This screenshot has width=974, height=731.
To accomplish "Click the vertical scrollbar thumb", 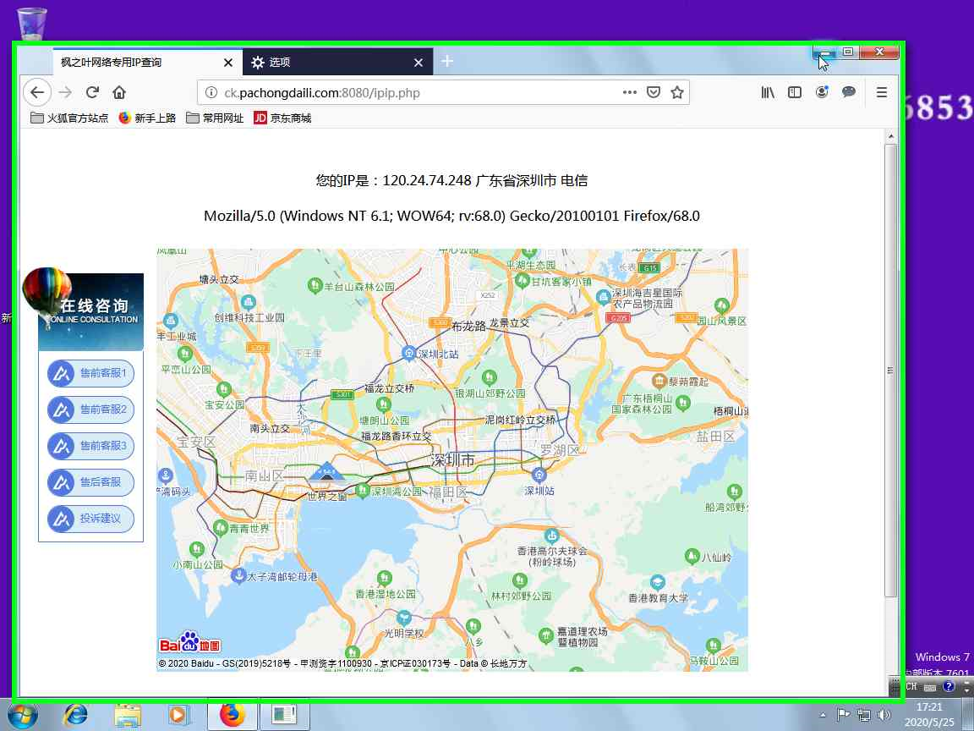I will (x=891, y=371).
